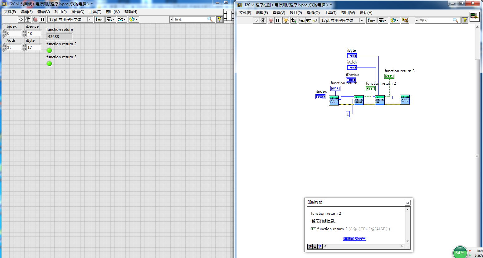Toggle highlight execution light bulb
This screenshot has height=258, width=483.
click(286, 20)
